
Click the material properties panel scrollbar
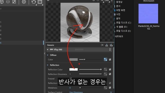click(113, 68)
